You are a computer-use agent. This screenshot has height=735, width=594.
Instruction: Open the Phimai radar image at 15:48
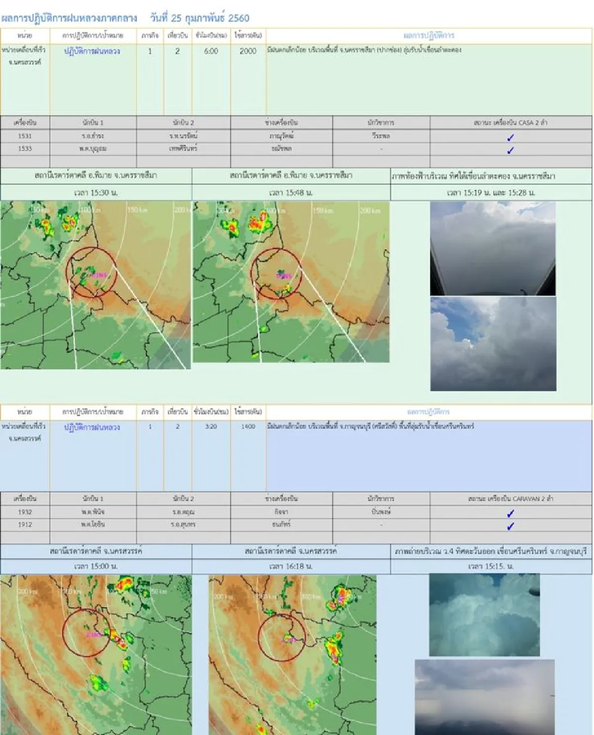(x=291, y=282)
